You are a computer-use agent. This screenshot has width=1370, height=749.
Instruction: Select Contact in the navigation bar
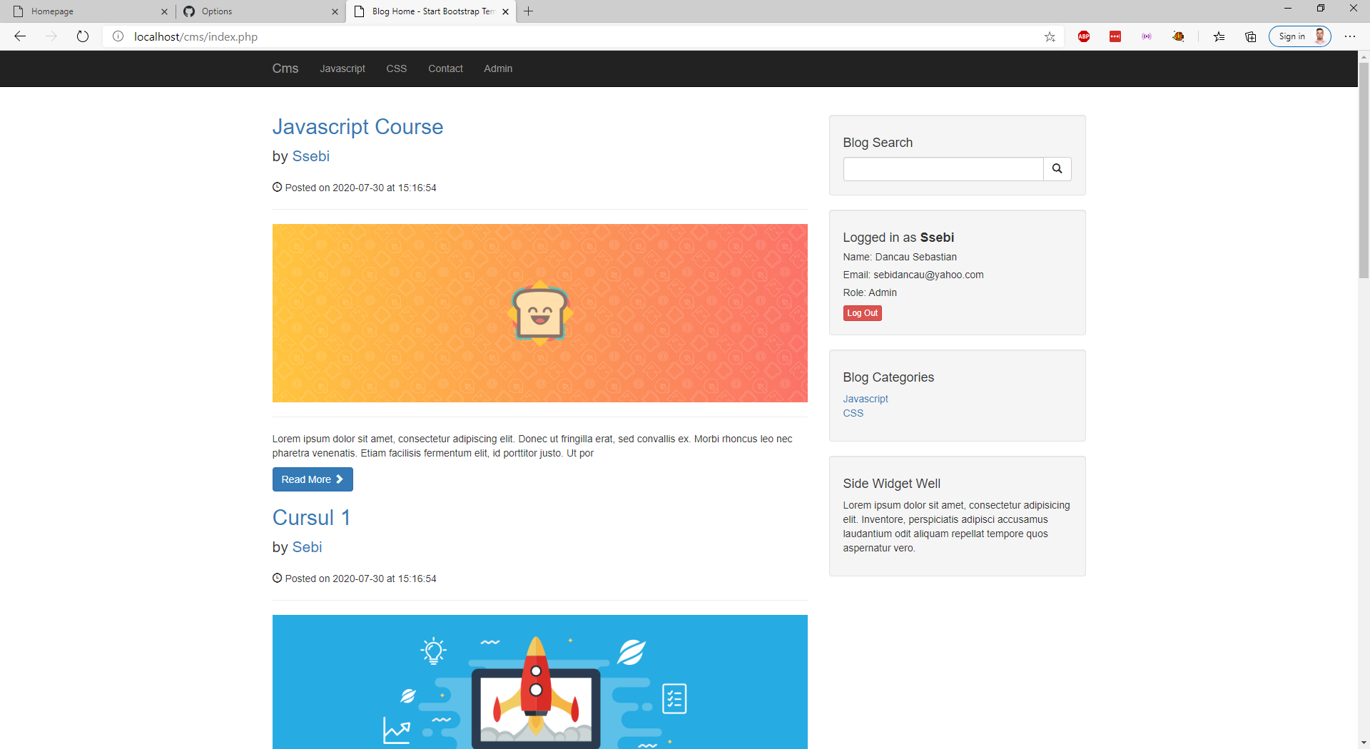coord(445,68)
